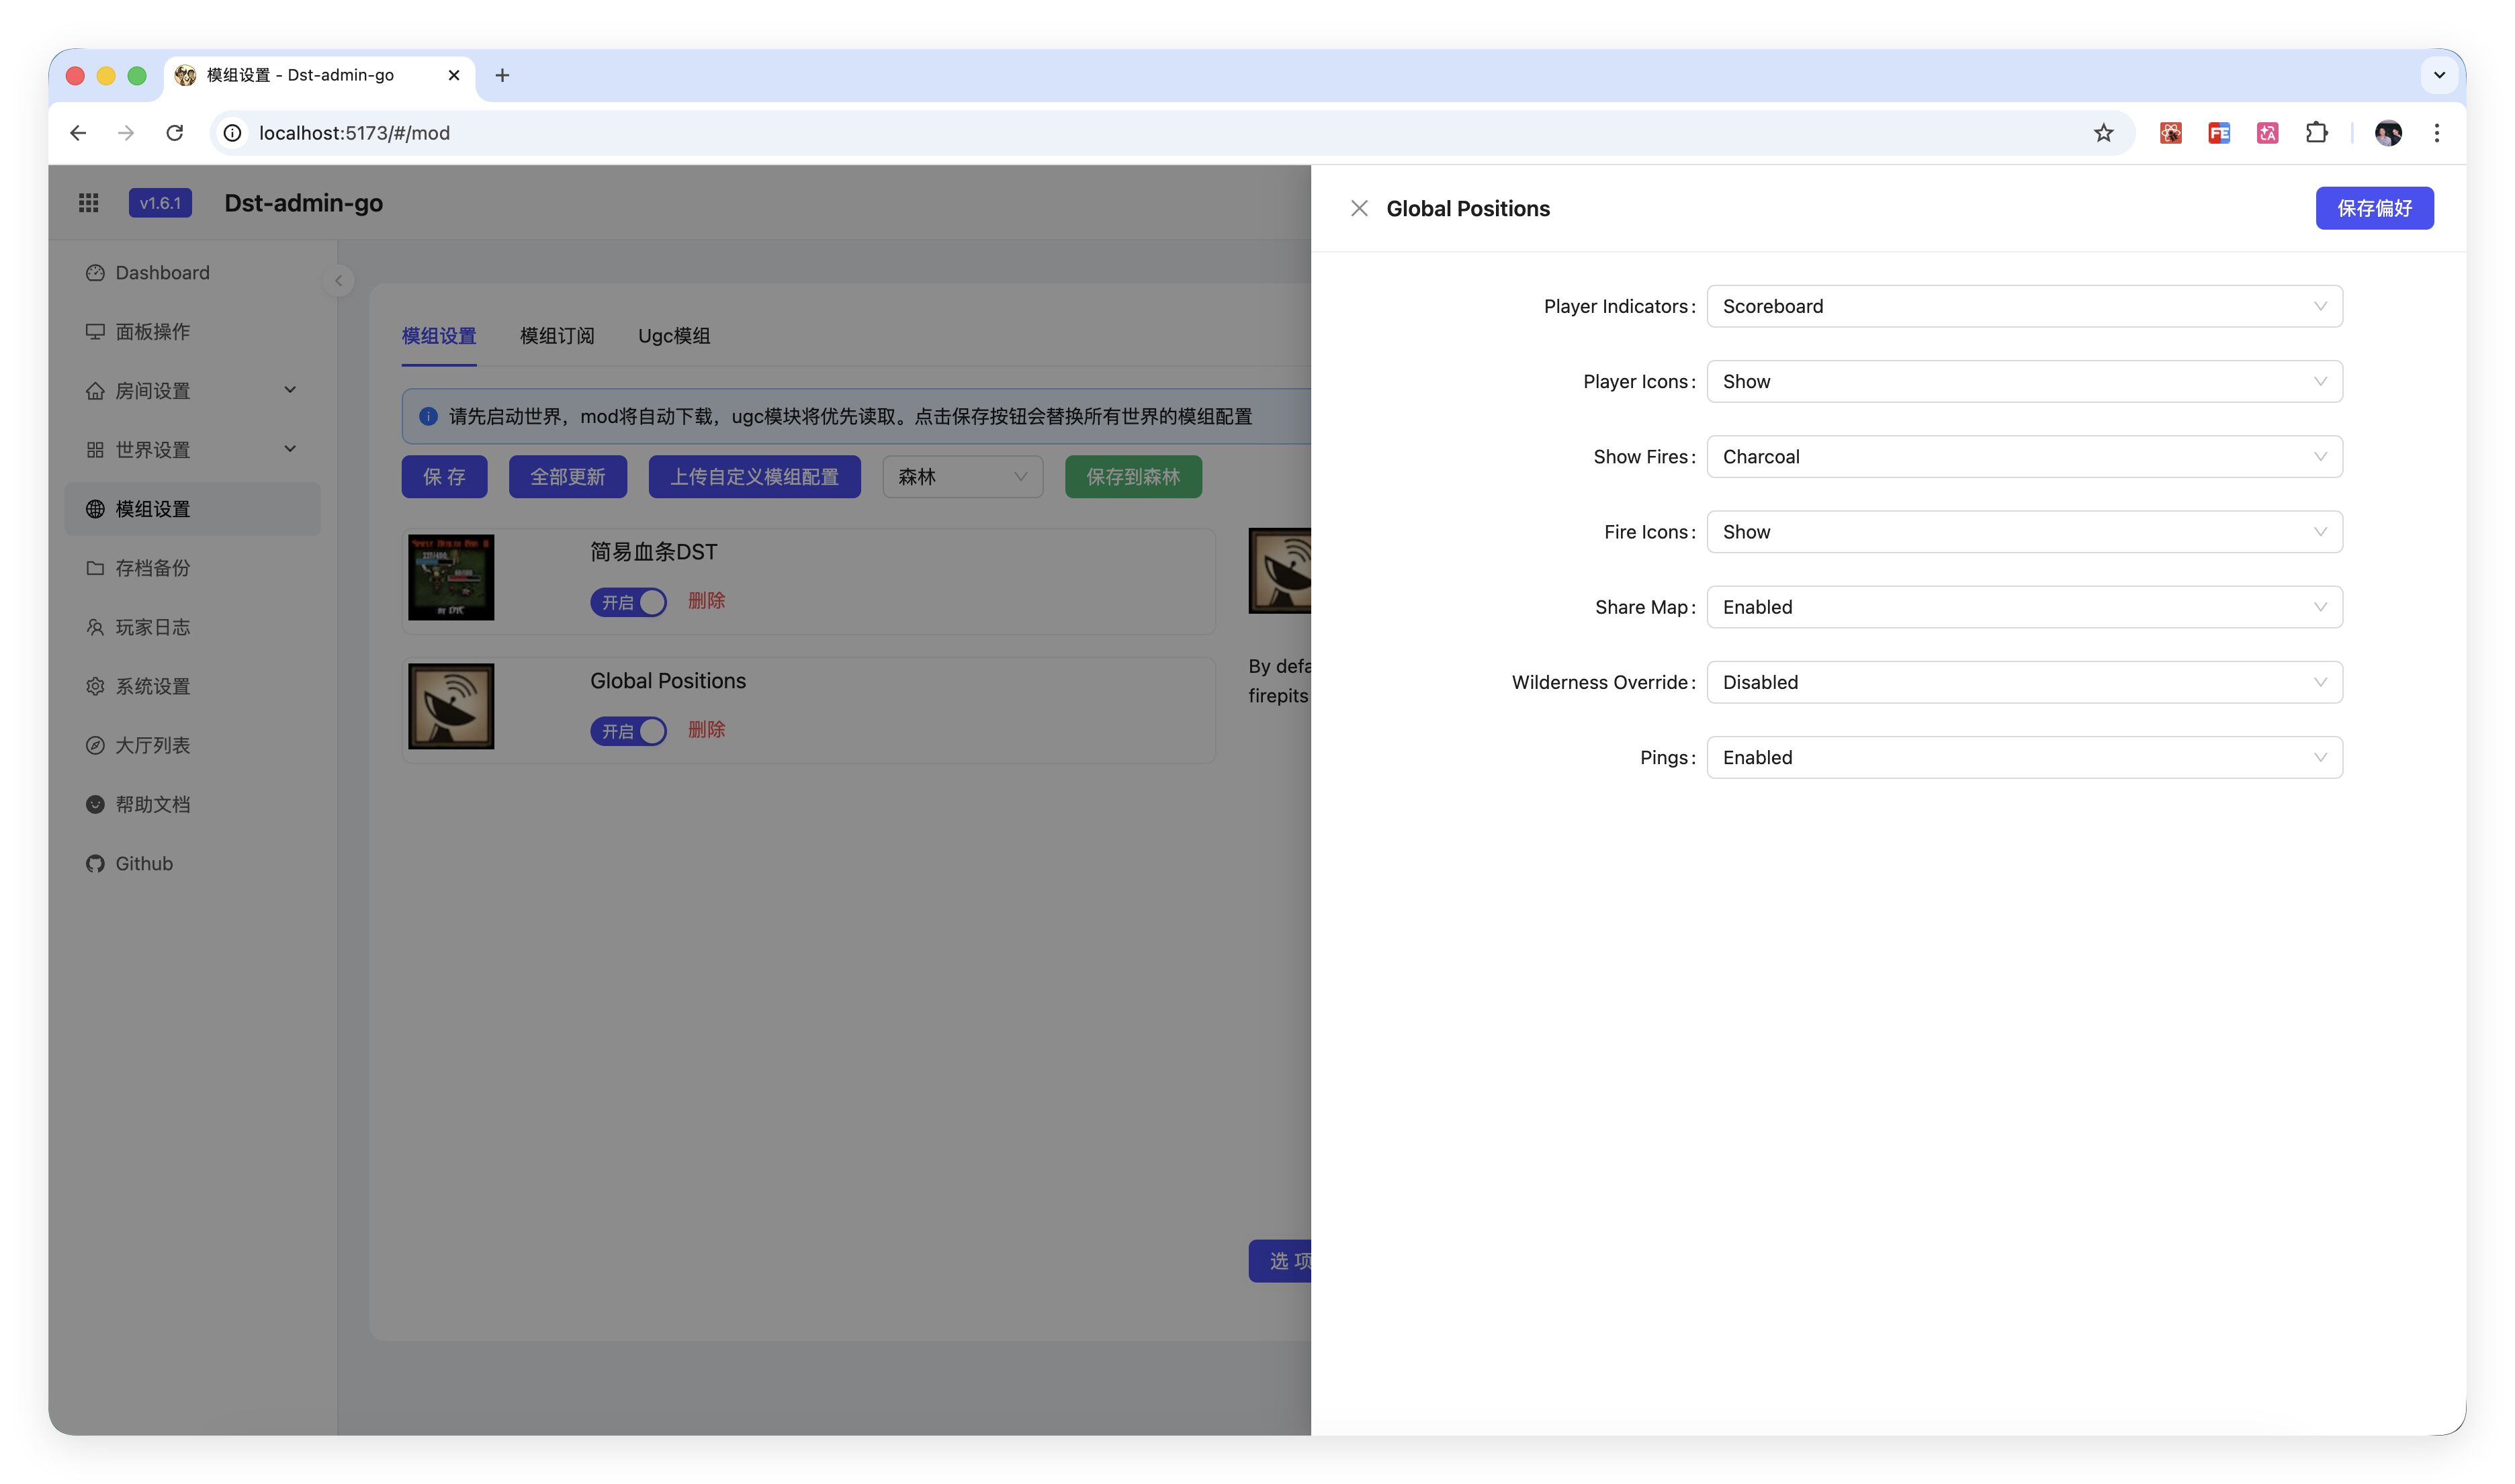Open Github link in sidebar
Image resolution: width=2515 pixels, height=1484 pixels.
[x=192, y=863]
